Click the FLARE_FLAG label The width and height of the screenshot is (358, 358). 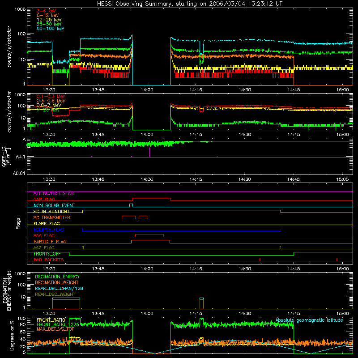[47, 223]
